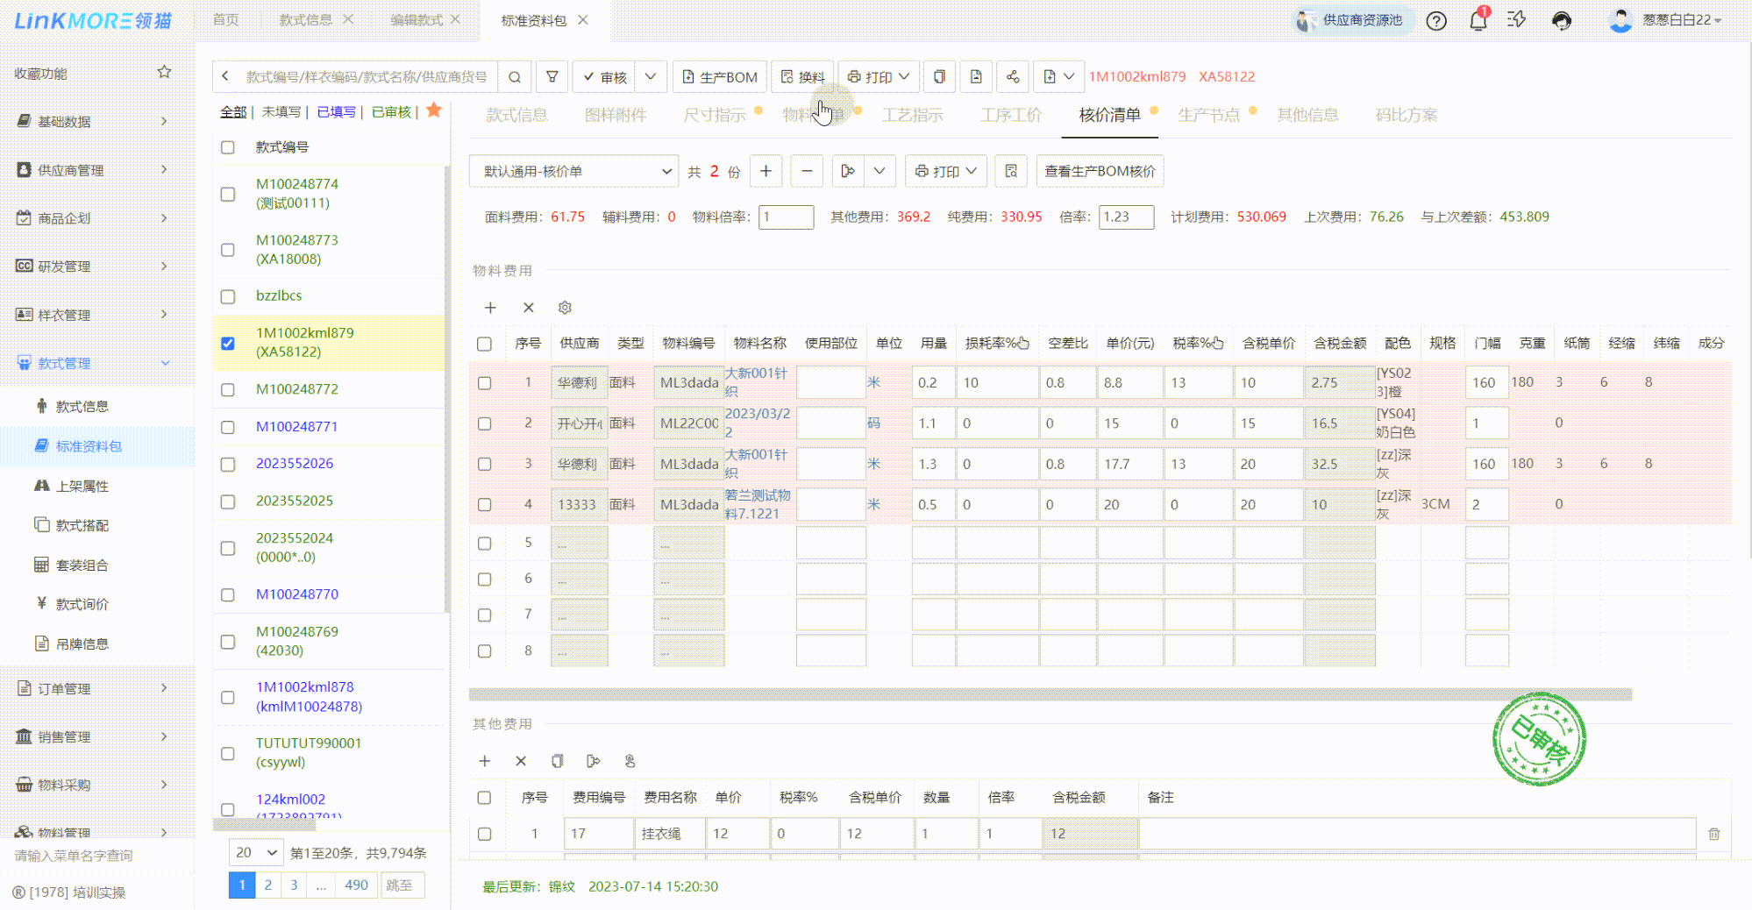Open material cost column settings gear
Image resolution: width=1752 pixels, height=910 pixels.
[x=565, y=308]
